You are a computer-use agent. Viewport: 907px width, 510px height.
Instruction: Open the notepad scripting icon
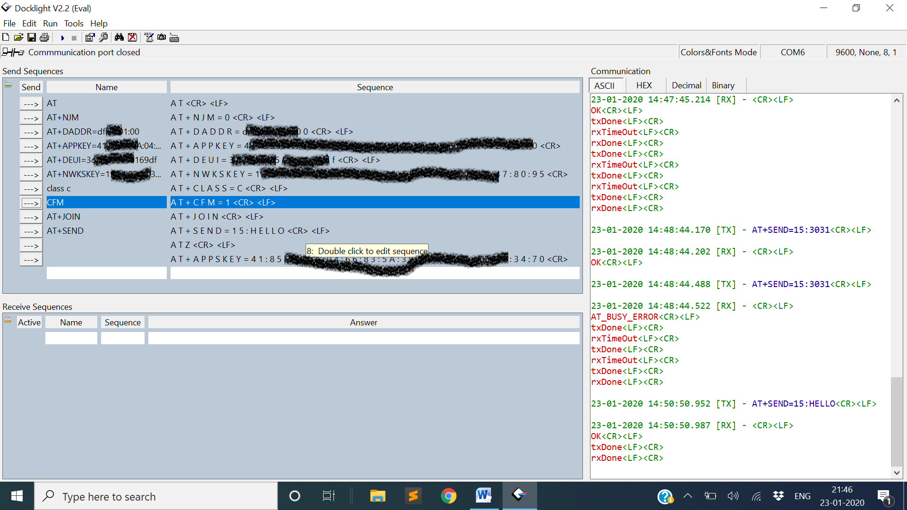(149, 37)
